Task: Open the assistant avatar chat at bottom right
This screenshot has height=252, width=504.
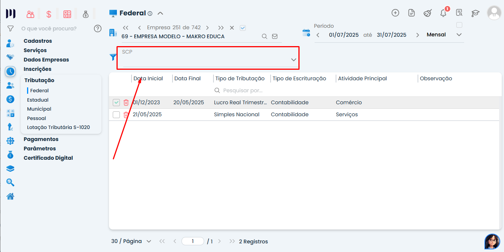Action: click(x=492, y=241)
